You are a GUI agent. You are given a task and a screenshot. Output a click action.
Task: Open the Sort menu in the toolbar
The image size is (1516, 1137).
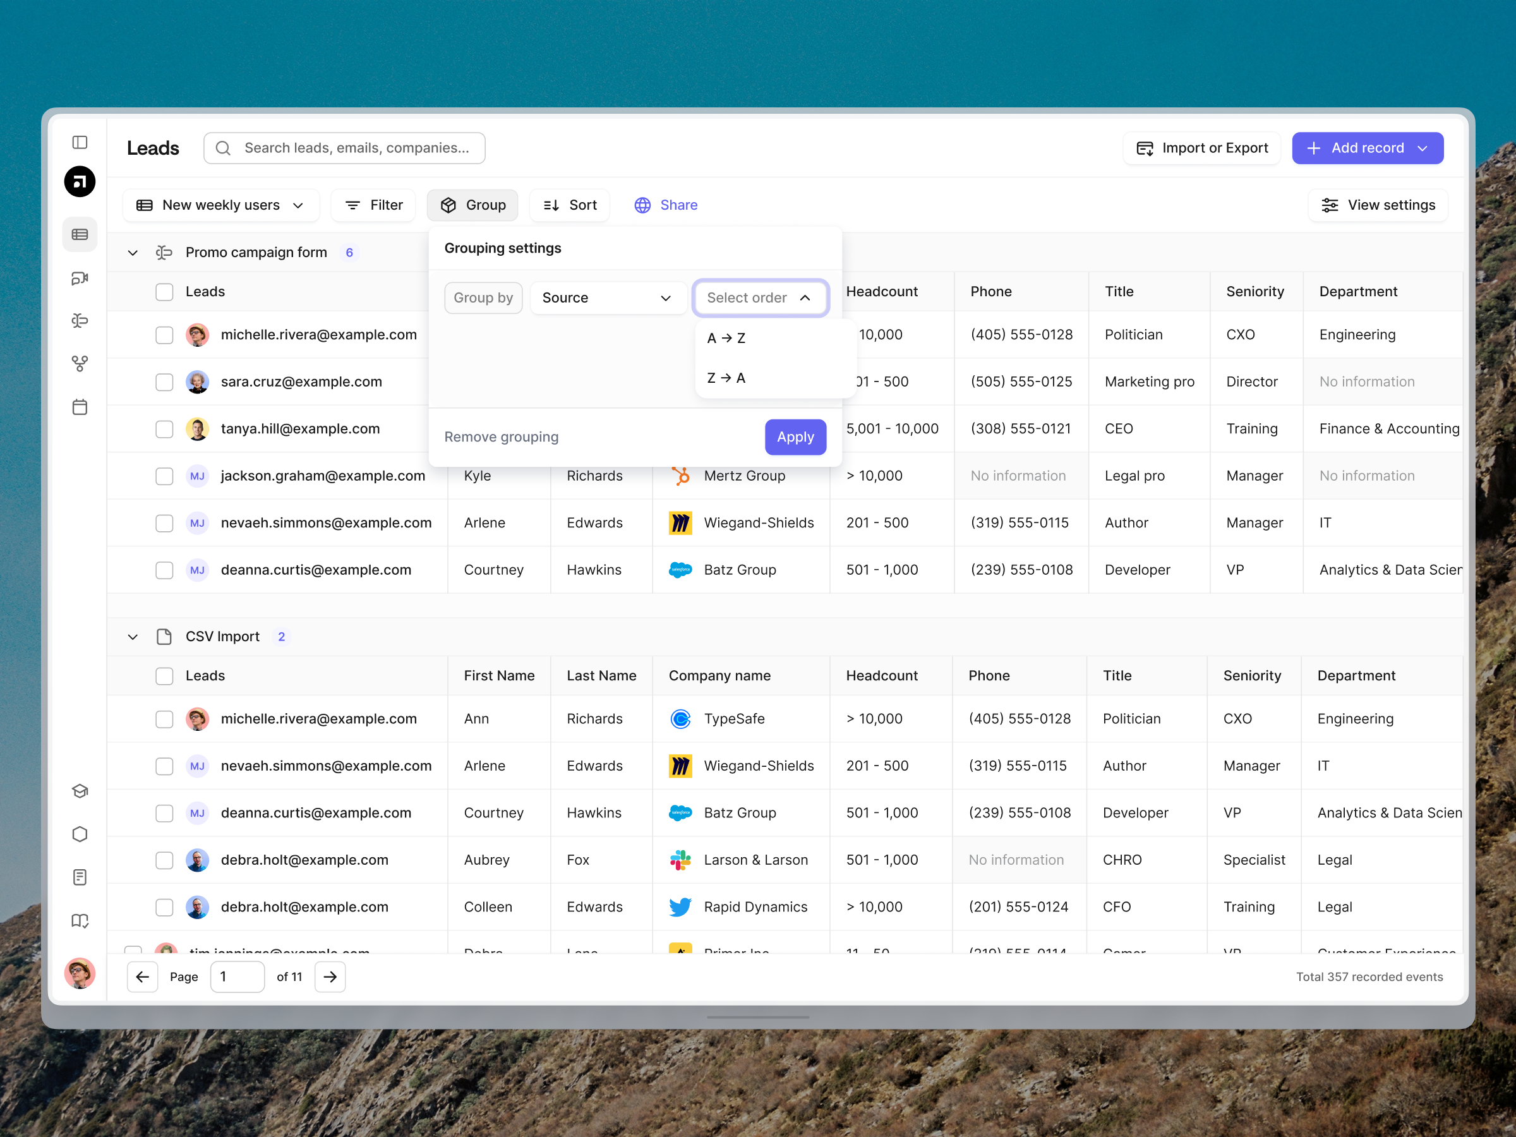click(x=570, y=204)
